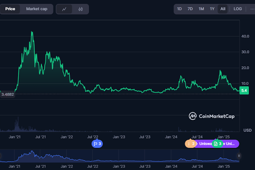The image size is (255, 170).
Task: Click the right handle of range navigator
Action: tap(239, 156)
